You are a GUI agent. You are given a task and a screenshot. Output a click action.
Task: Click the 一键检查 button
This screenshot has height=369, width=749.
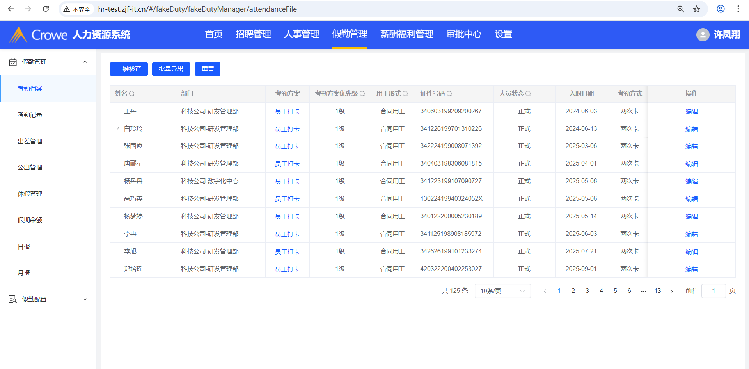coord(129,69)
